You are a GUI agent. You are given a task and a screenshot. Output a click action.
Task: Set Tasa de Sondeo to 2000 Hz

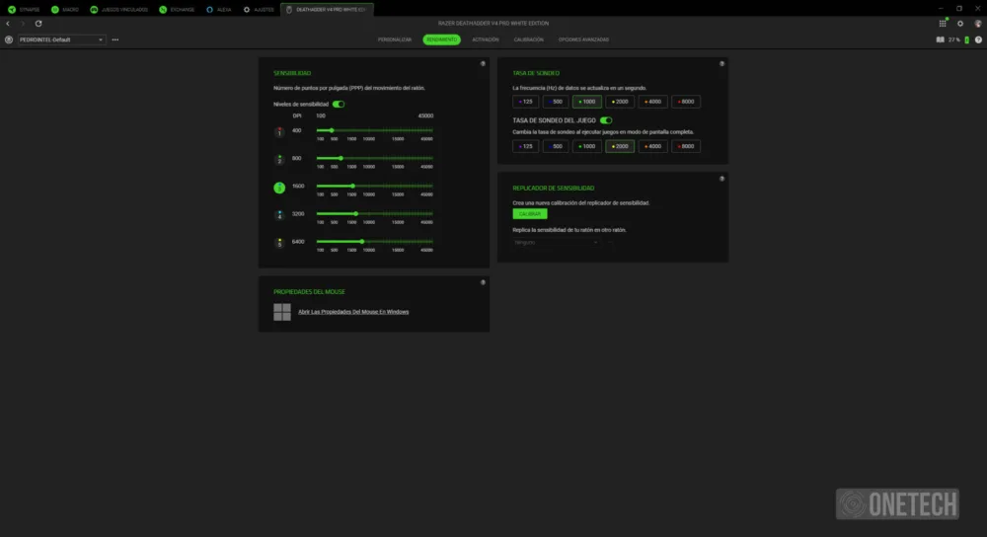620,102
